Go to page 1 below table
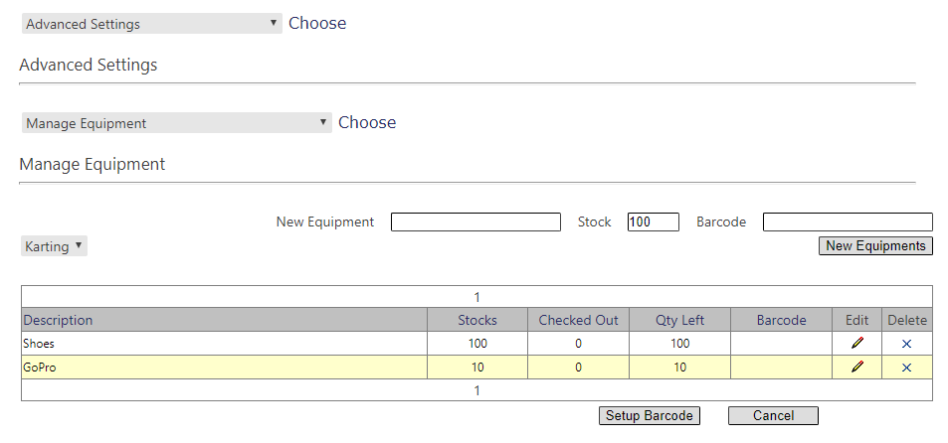Screen dimensions: 948x443 (x=476, y=390)
